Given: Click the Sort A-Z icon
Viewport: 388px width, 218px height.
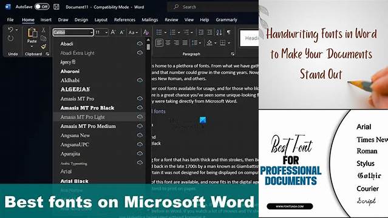Looking at the screenshot, I should (219, 32).
